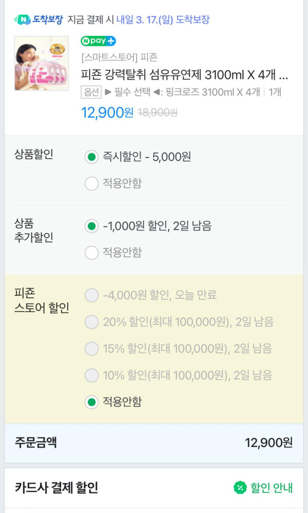
Task: Choose 10% 할인 store coupon
Action: (x=91, y=375)
